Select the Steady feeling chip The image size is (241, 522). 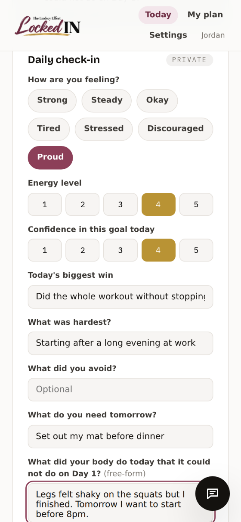107,100
